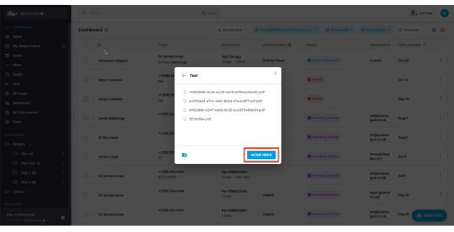The image size is (454, 232).
Task: Open All Faxes in sidebar
Action: click(x=20, y=93)
